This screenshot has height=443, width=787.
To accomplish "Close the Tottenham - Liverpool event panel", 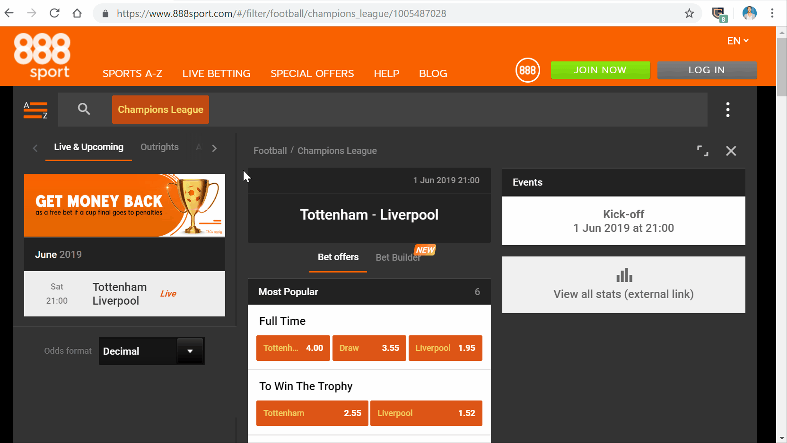I will [731, 151].
